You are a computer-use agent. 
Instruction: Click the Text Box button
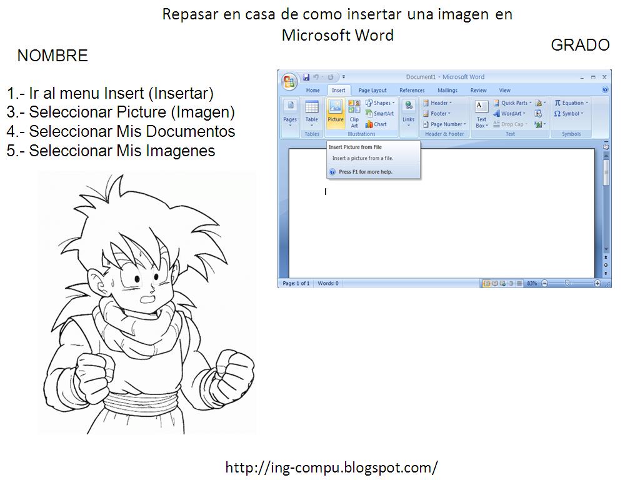pyautogui.click(x=482, y=114)
